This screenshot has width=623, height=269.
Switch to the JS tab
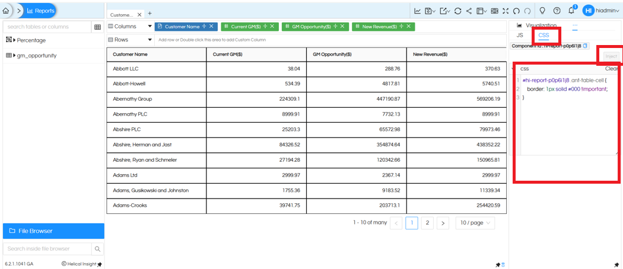[x=520, y=36]
